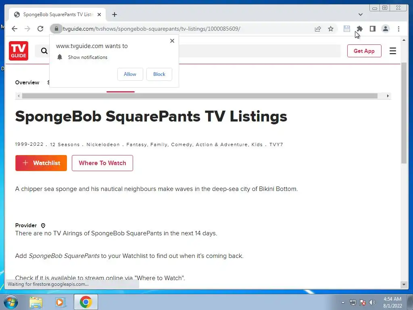Click the SpongeBob SquarePants TV Listings heading
This screenshot has width=413, height=310.
(151, 117)
